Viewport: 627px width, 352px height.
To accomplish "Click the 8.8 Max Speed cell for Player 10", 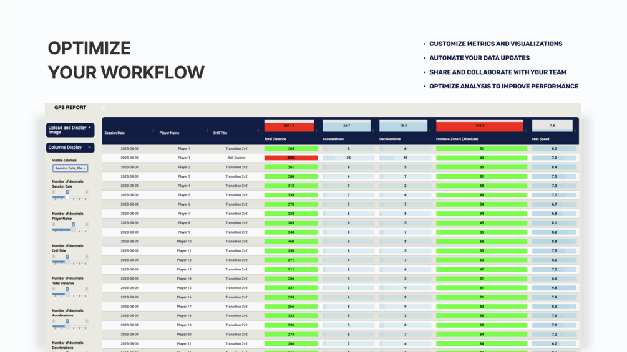I will click(x=554, y=242).
